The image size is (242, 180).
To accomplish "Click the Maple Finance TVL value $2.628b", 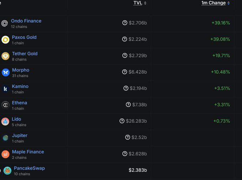I will point(138,154).
